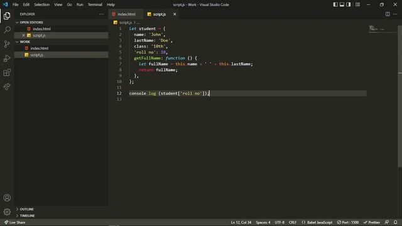Toggle Secondary Side Bar layout icon
This screenshot has height=226, width=402.
tap(349, 4)
